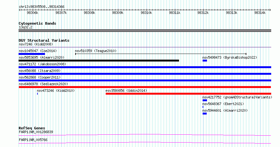The width and height of the screenshot is (280, 147).
Task: Open nsv5498473 (ByrskaBishop2022) label
Action: [x=230, y=57]
